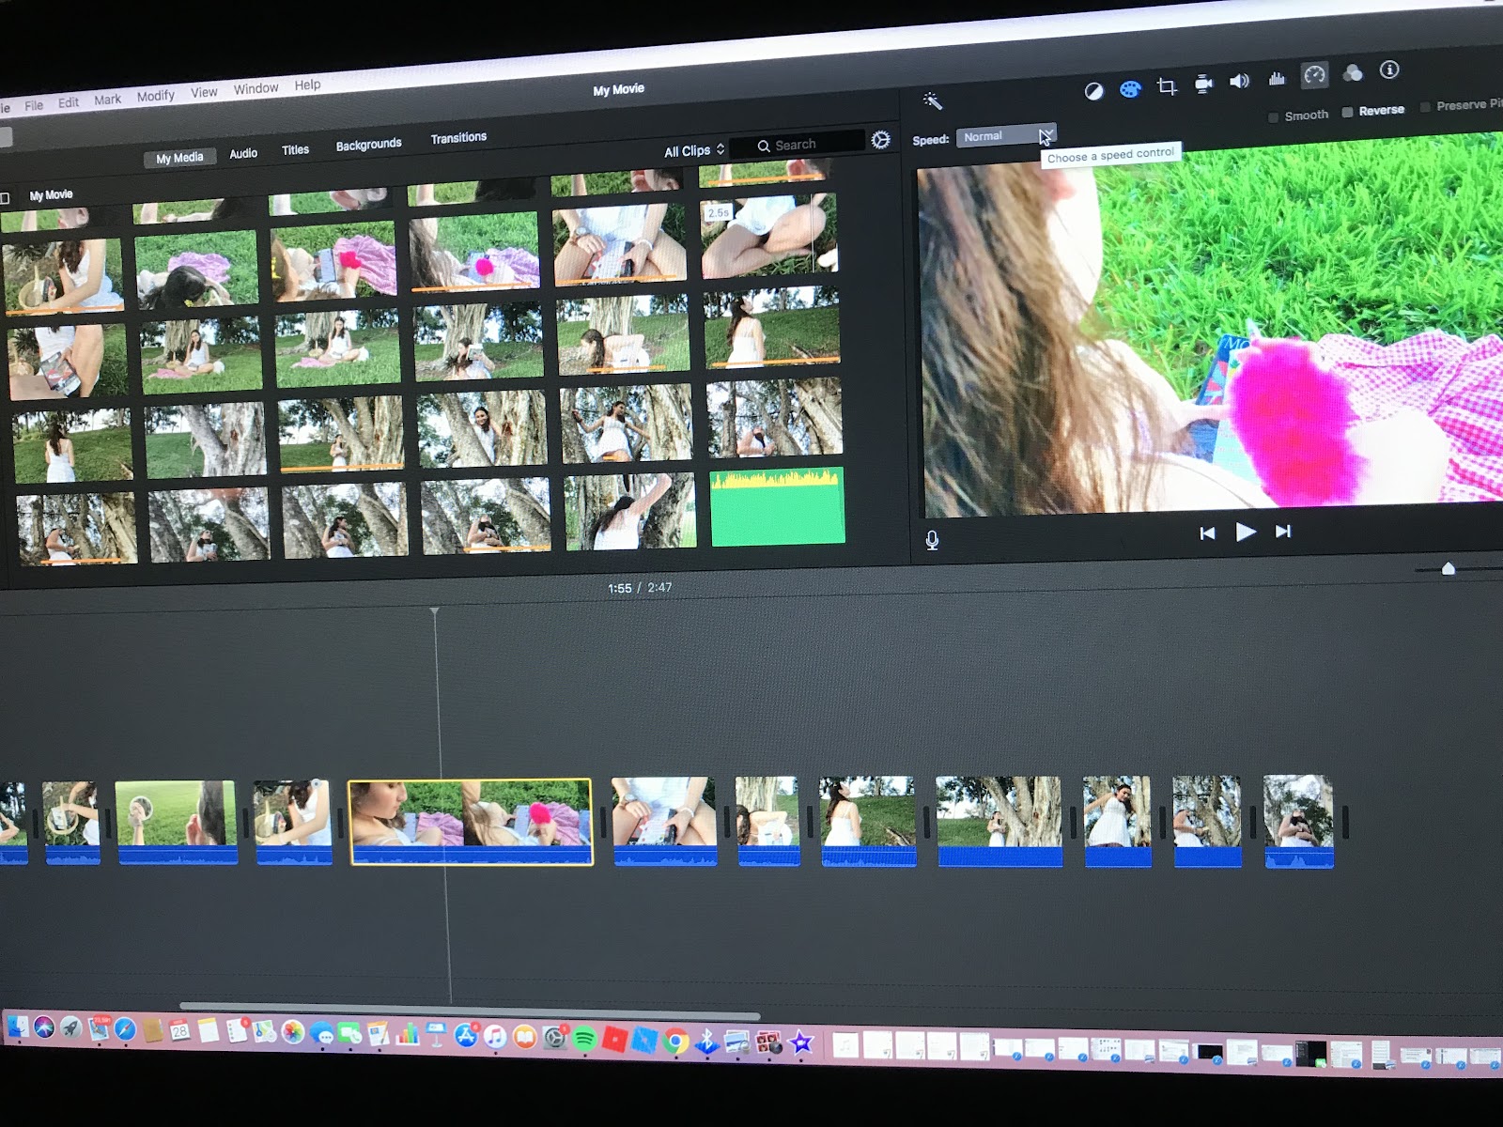Image resolution: width=1503 pixels, height=1127 pixels.
Task: Open clip filter and audio effects tool
Action: [1353, 73]
